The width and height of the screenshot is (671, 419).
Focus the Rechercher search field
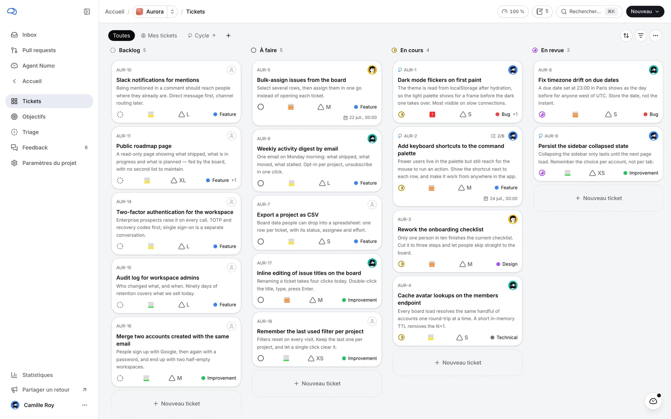point(589,12)
